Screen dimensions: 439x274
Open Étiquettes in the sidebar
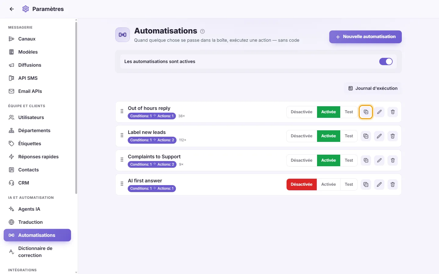(37, 144)
